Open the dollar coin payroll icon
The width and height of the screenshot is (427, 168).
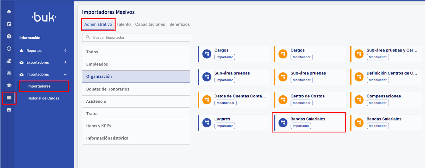[9, 36]
